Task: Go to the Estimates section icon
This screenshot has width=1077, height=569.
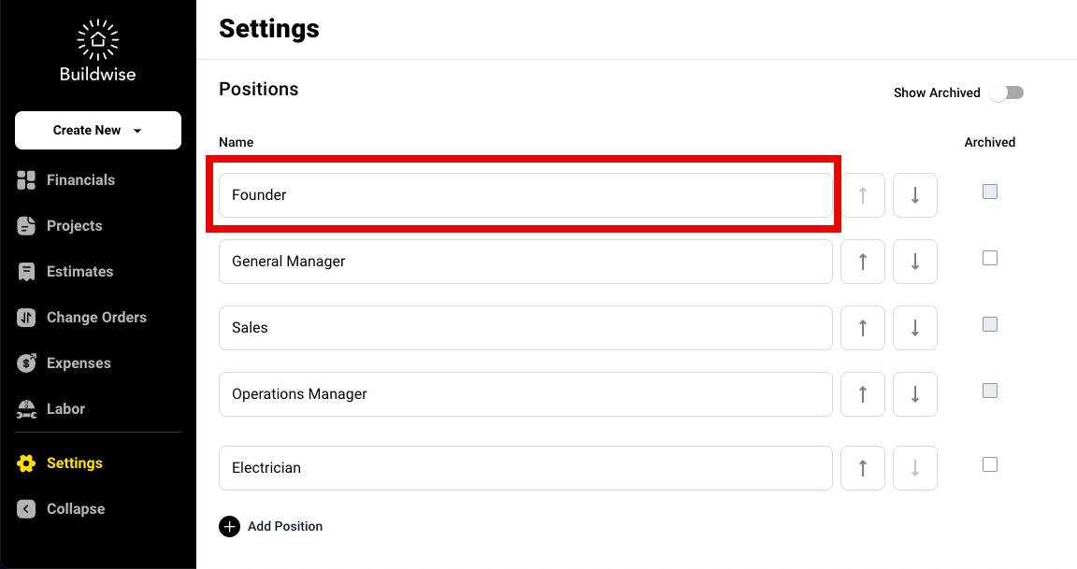Action: pos(26,272)
